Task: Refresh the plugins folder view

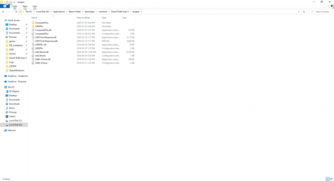Action: coord(304,12)
